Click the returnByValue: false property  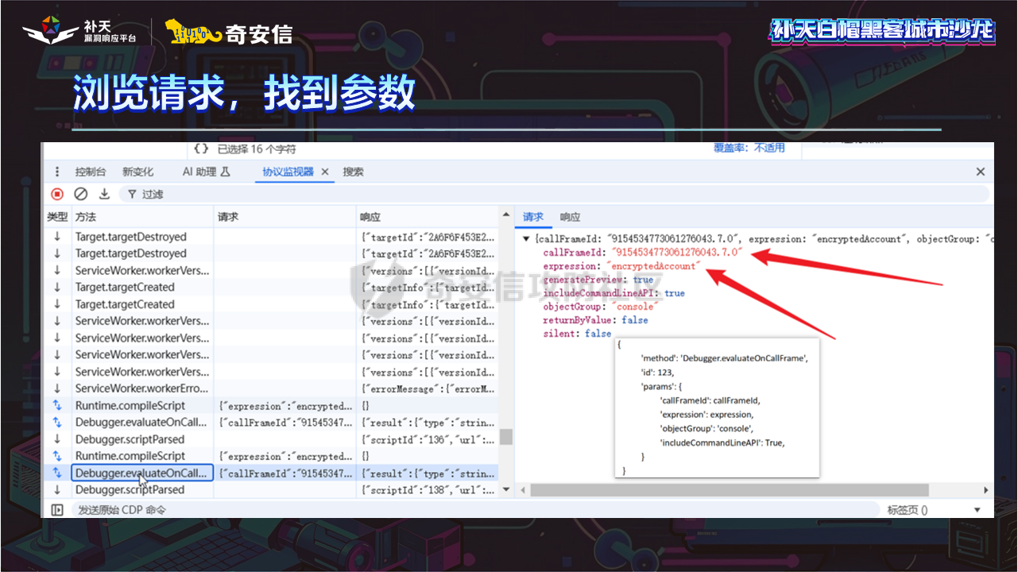(x=595, y=320)
